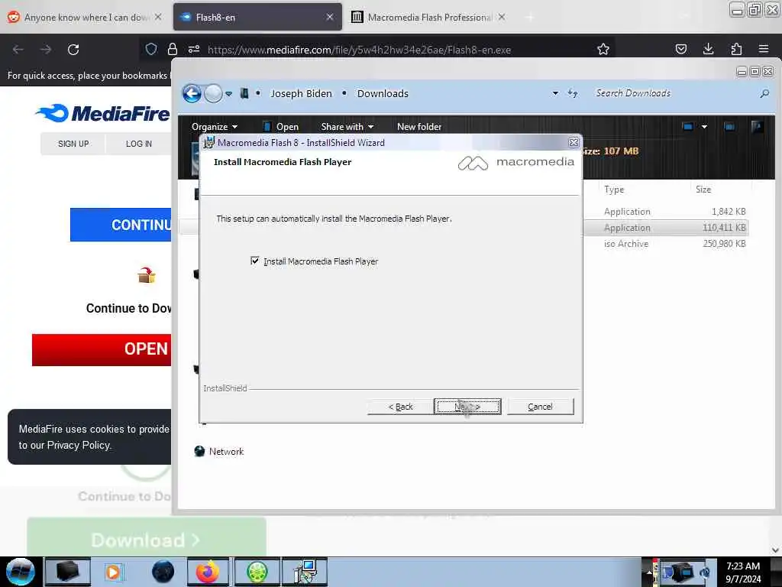Click the Next button in the wizard
Screen dimensions: 782x587
(467, 407)
